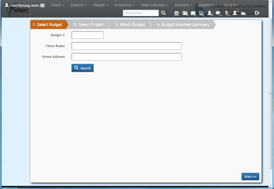Open the person search icon

210,13
